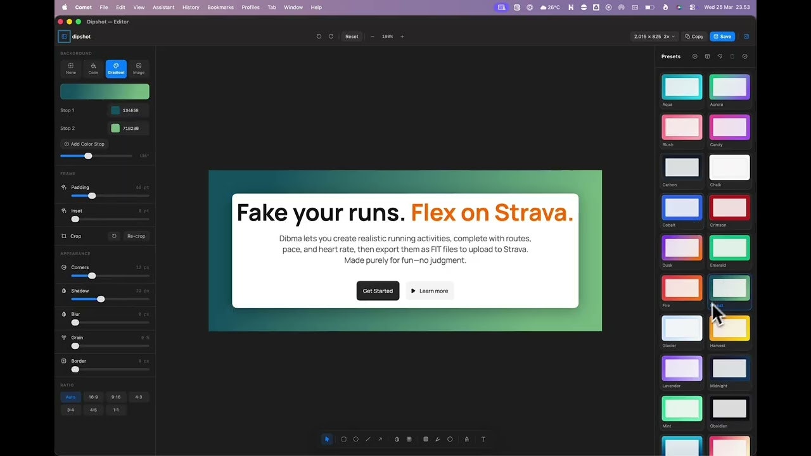
Task: Click the dipshot logo icon
Action: tap(64, 37)
